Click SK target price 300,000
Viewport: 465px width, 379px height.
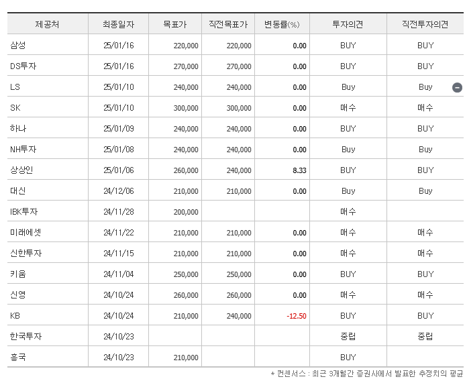coord(186,108)
